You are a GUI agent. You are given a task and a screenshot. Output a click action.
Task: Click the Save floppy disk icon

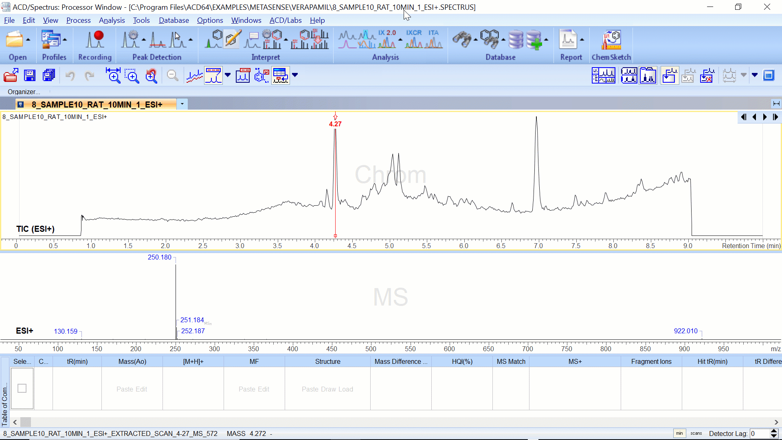pyautogui.click(x=30, y=75)
